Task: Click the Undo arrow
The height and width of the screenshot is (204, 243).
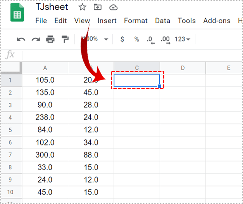Action: [x=21, y=39]
